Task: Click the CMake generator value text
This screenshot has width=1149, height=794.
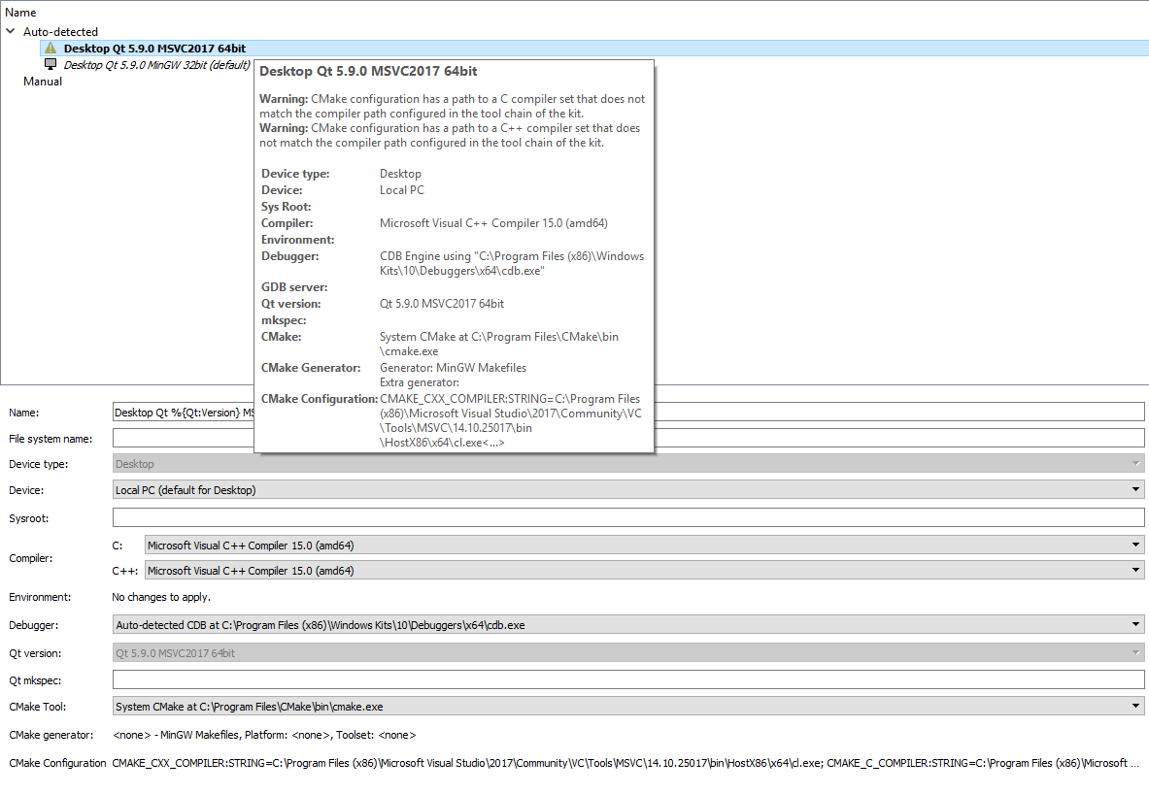Action: pos(264,735)
